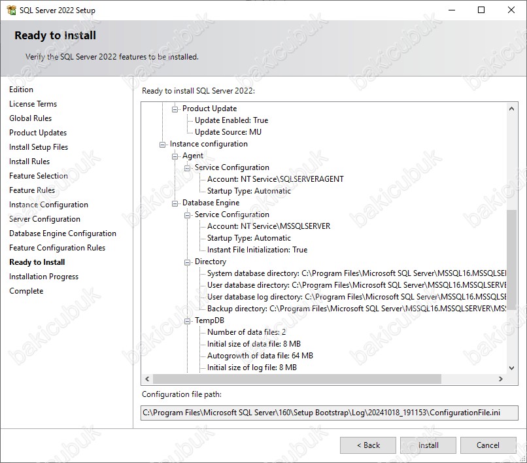This screenshot has width=527, height=463.
Task: Click the horizontal scrollbar left arrow
Action: (x=147, y=379)
